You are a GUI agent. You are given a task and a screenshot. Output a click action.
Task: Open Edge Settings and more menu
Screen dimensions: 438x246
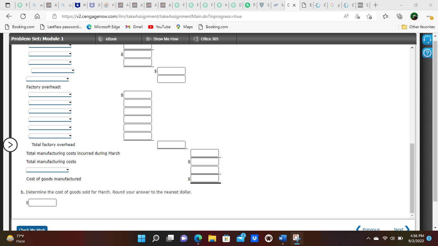[x=429, y=16]
